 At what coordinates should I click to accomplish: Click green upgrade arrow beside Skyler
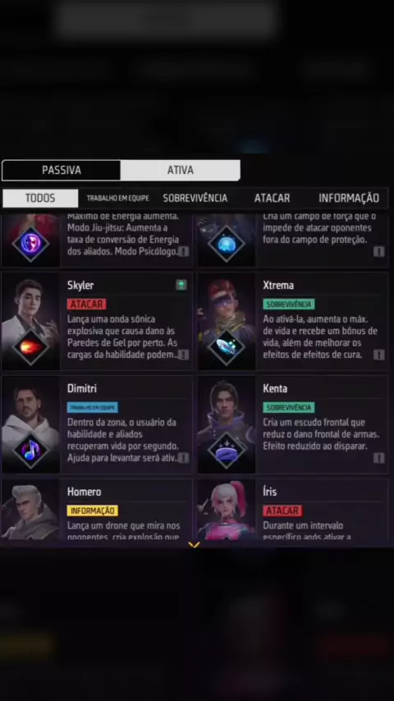pos(181,285)
